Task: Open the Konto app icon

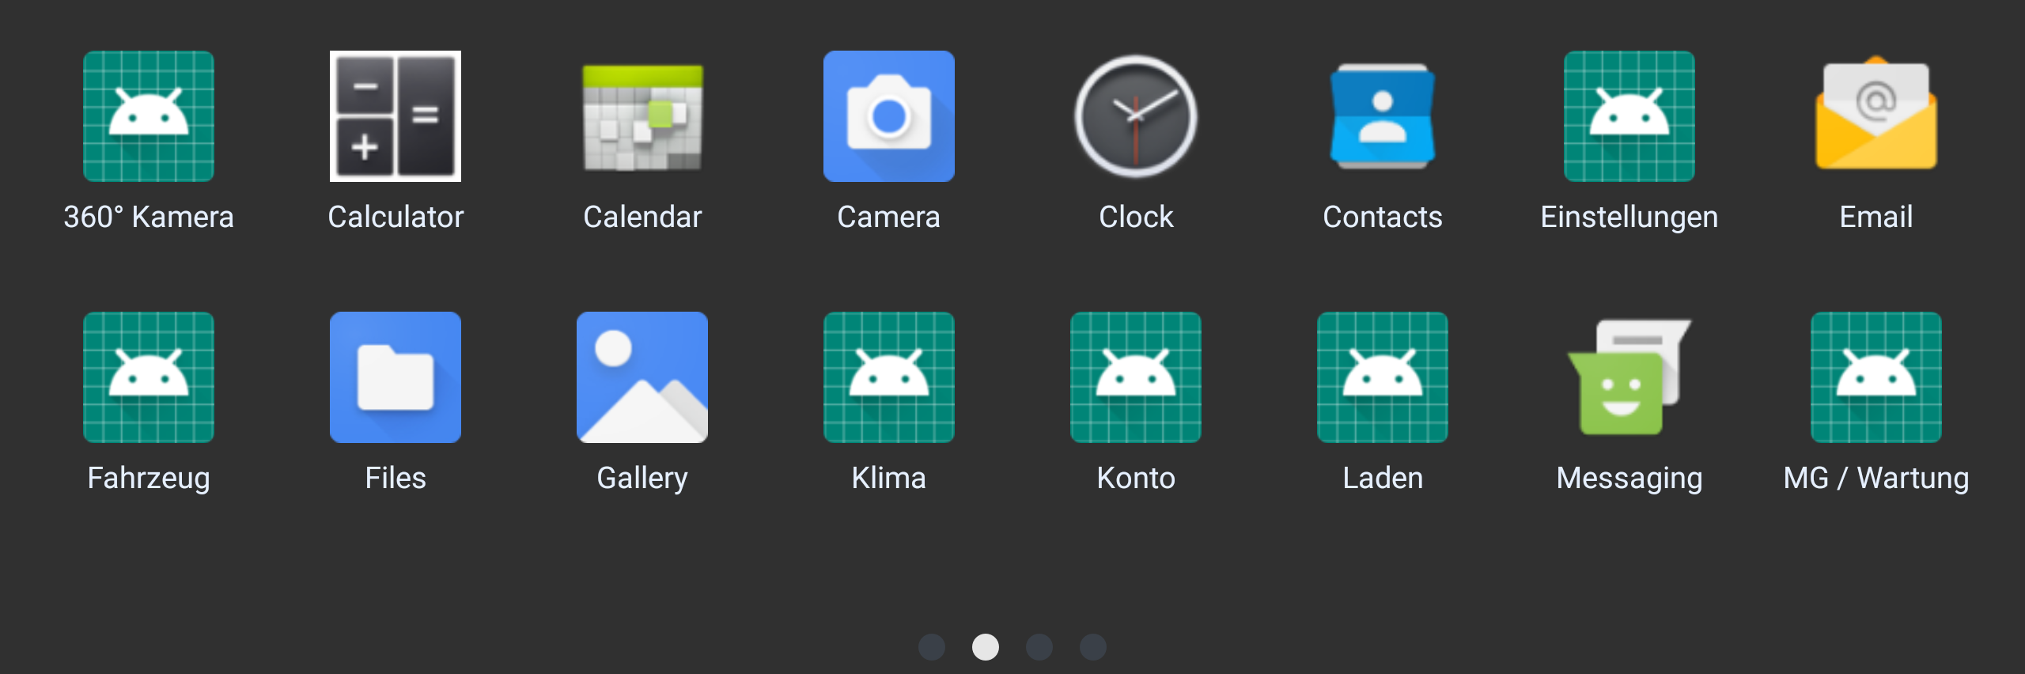Action: pyautogui.click(x=1136, y=377)
